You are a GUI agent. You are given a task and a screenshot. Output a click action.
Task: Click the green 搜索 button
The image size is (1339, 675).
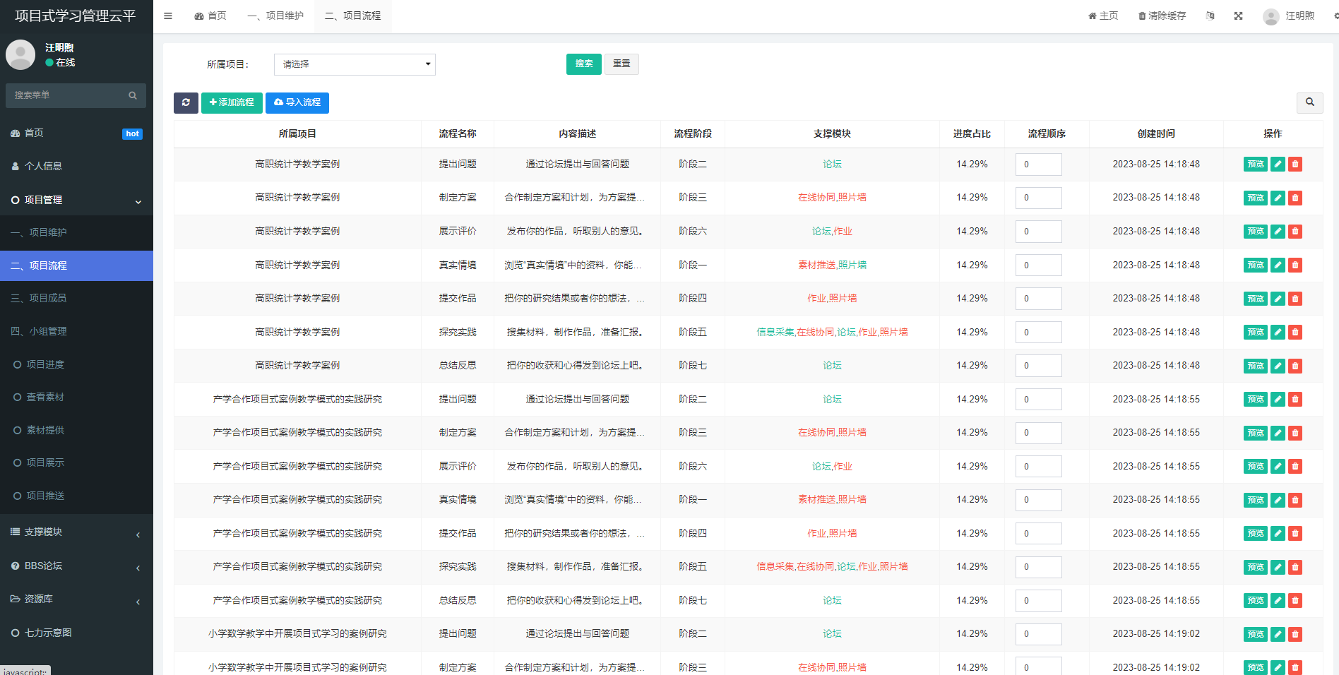click(583, 64)
